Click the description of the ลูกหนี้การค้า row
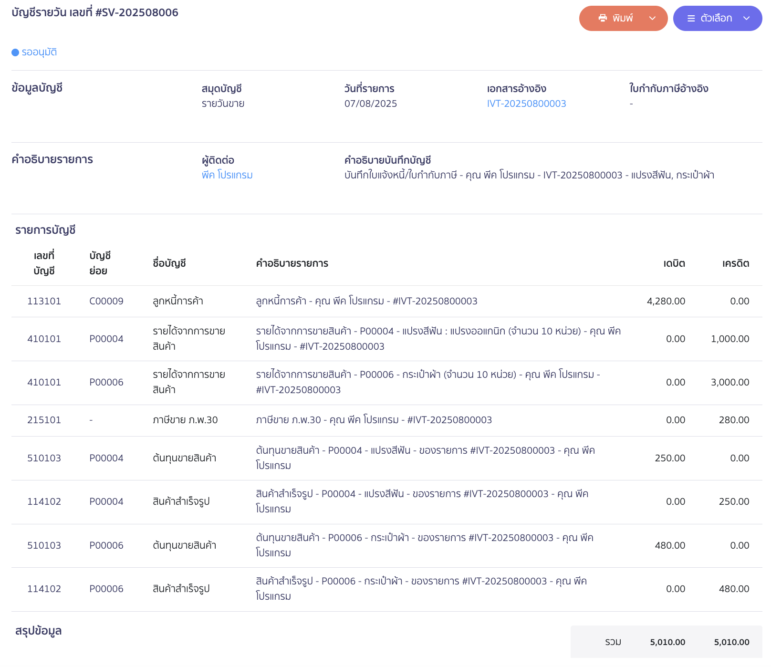771x667 pixels. tap(366, 301)
